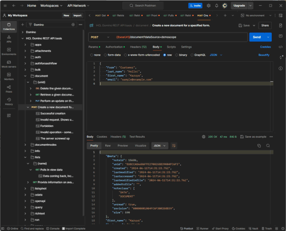Screen dimensions: 286x231
Task: Open the Monitors sidebar panel
Action: (9, 77)
